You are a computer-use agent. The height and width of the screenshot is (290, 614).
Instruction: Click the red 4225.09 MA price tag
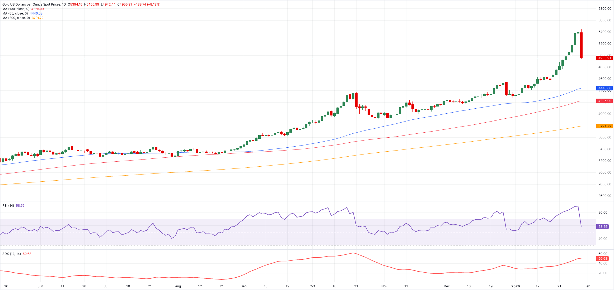click(604, 101)
